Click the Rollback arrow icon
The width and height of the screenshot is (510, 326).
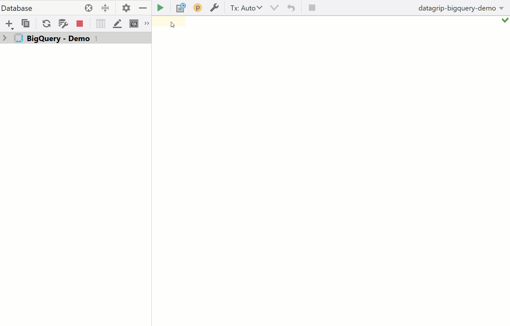[291, 8]
